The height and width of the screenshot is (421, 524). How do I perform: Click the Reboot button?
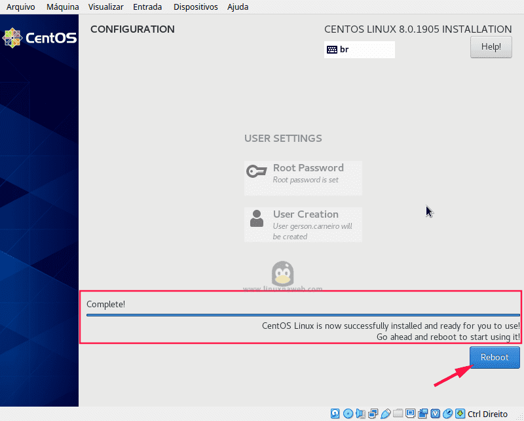coord(495,358)
